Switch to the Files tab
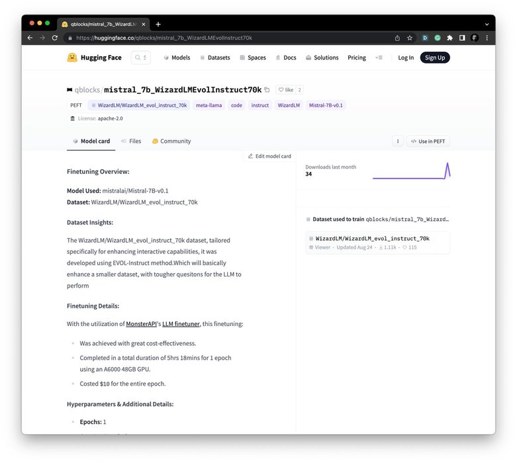The width and height of the screenshot is (517, 463). [131, 141]
